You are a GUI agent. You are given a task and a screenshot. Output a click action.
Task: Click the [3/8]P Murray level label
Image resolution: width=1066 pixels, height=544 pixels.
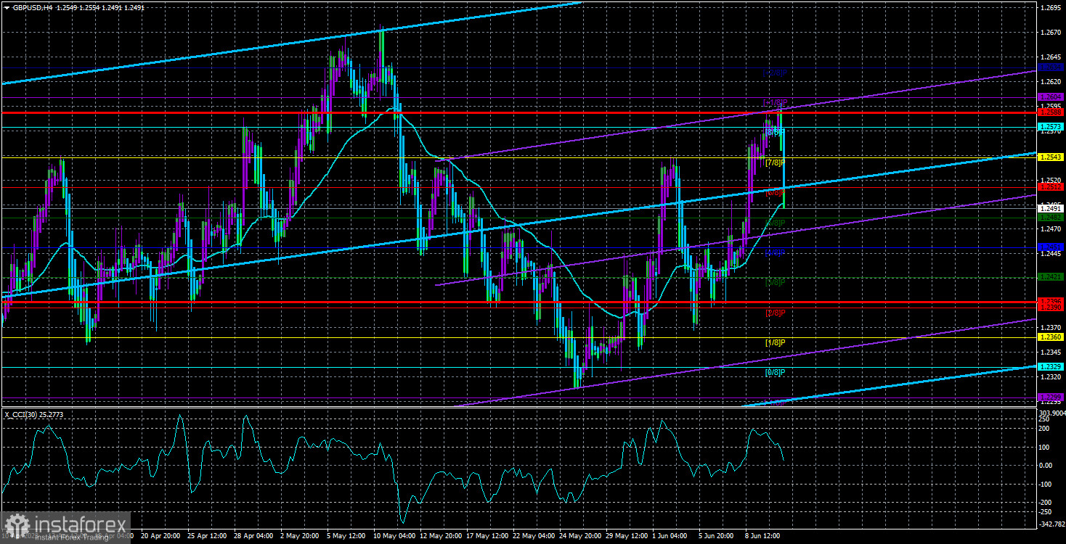pos(776,282)
